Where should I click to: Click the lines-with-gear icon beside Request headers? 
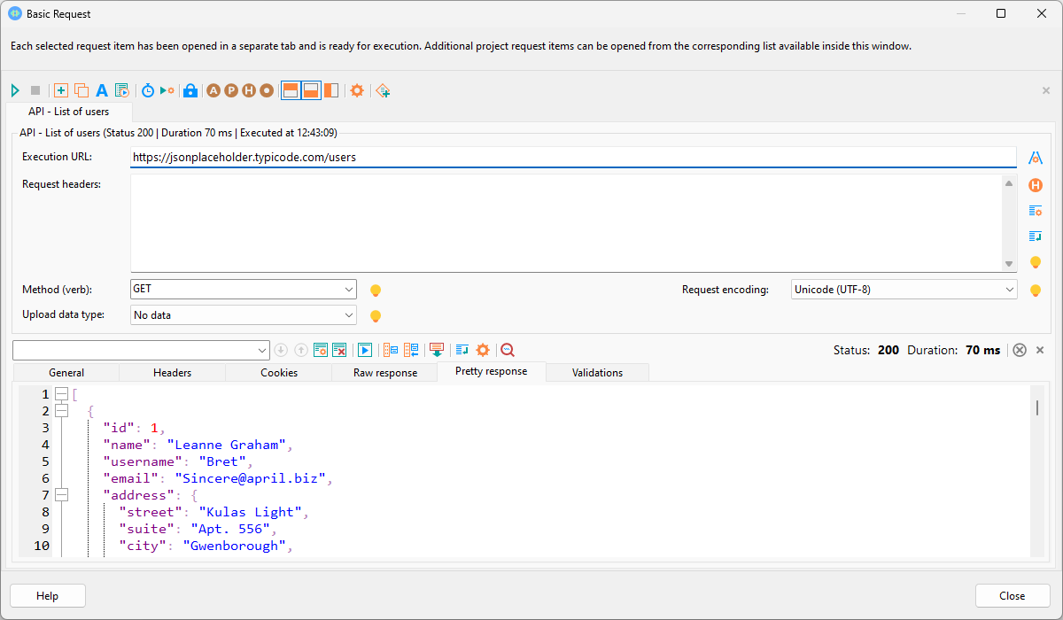click(1035, 211)
